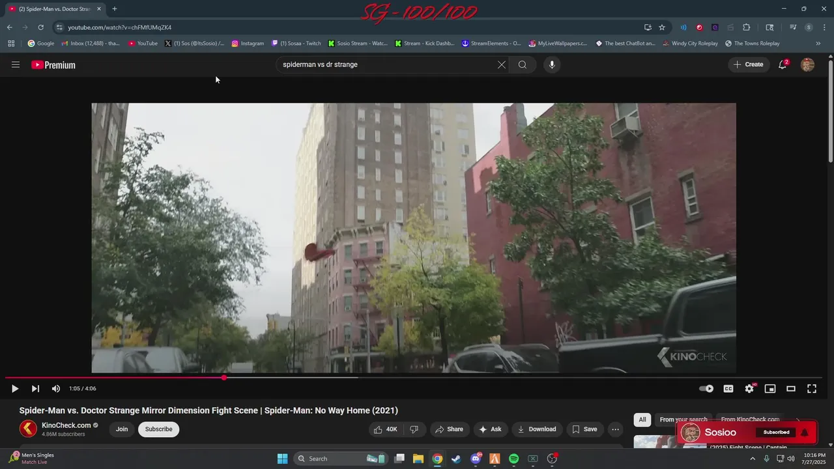Open YouTube notifications bell
The image size is (834, 469).
click(x=783, y=64)
